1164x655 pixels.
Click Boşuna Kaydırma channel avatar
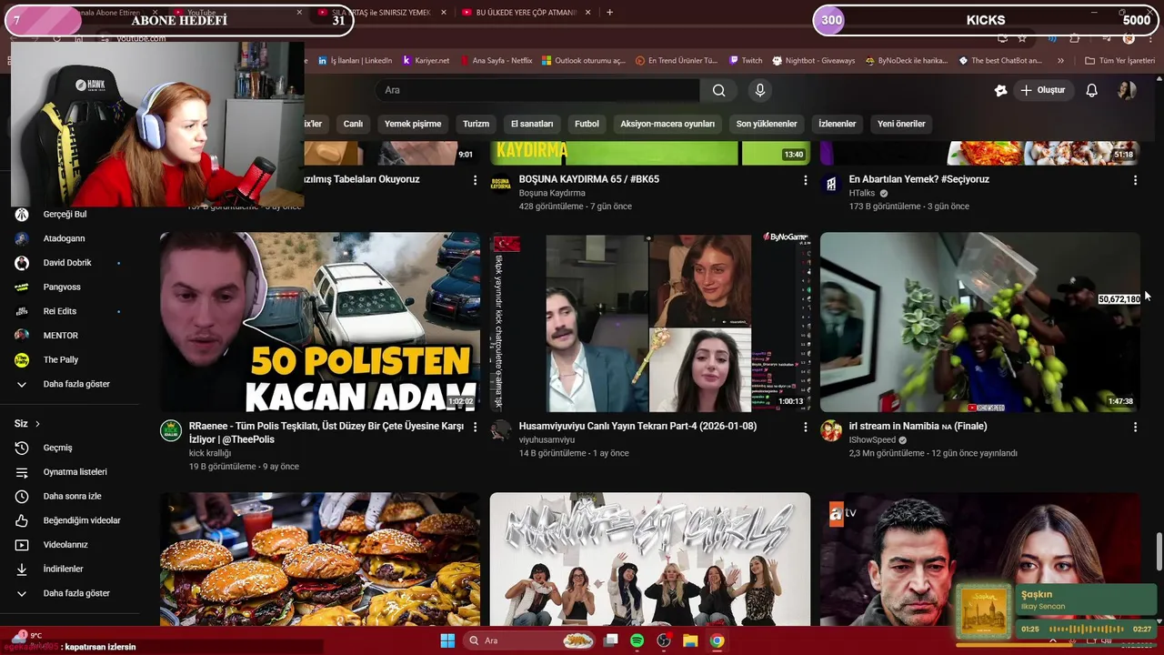pyautogui.click(x=501, y=184)
